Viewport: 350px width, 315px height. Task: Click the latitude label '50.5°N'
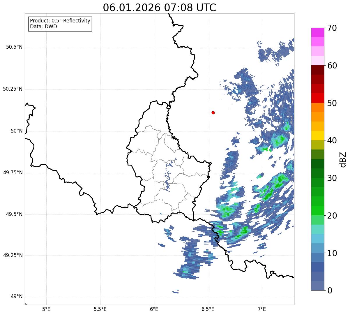[14, 47]
